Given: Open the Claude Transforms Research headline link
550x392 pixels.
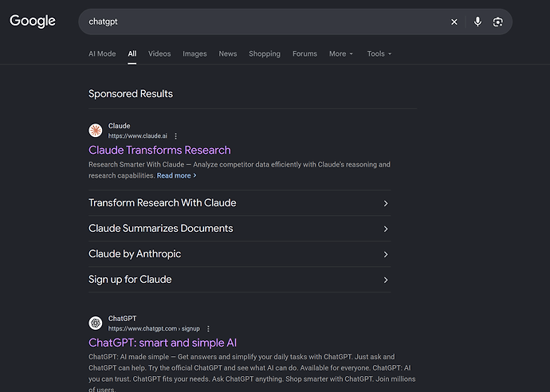Looking at the screenshot, I should pyautogui.click(x=159, y=150).
